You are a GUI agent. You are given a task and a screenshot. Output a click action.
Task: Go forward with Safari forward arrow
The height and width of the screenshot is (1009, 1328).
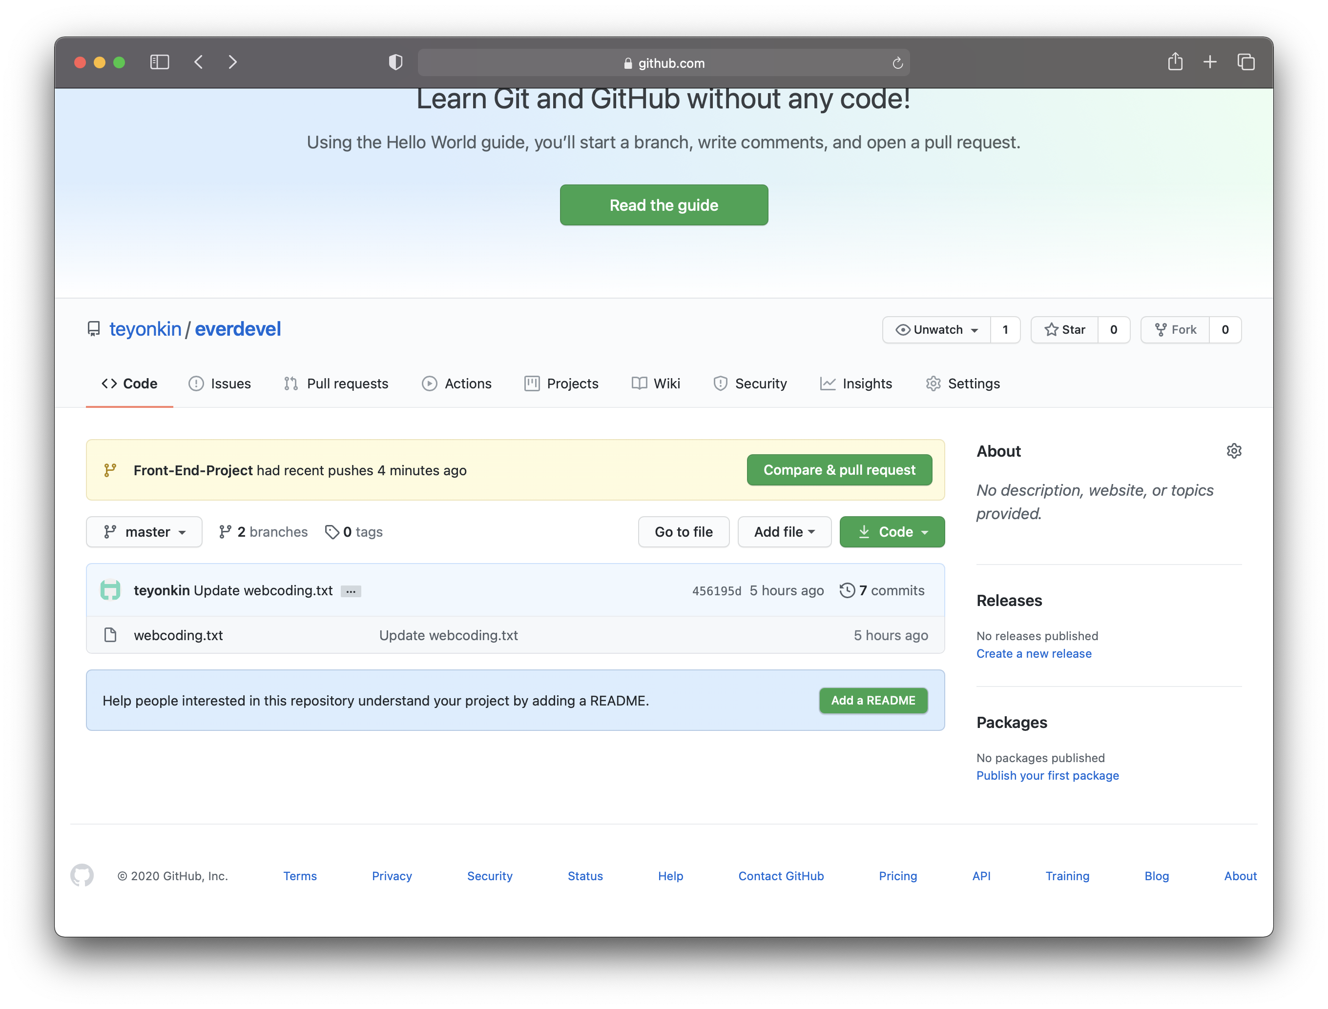[232, 62]
